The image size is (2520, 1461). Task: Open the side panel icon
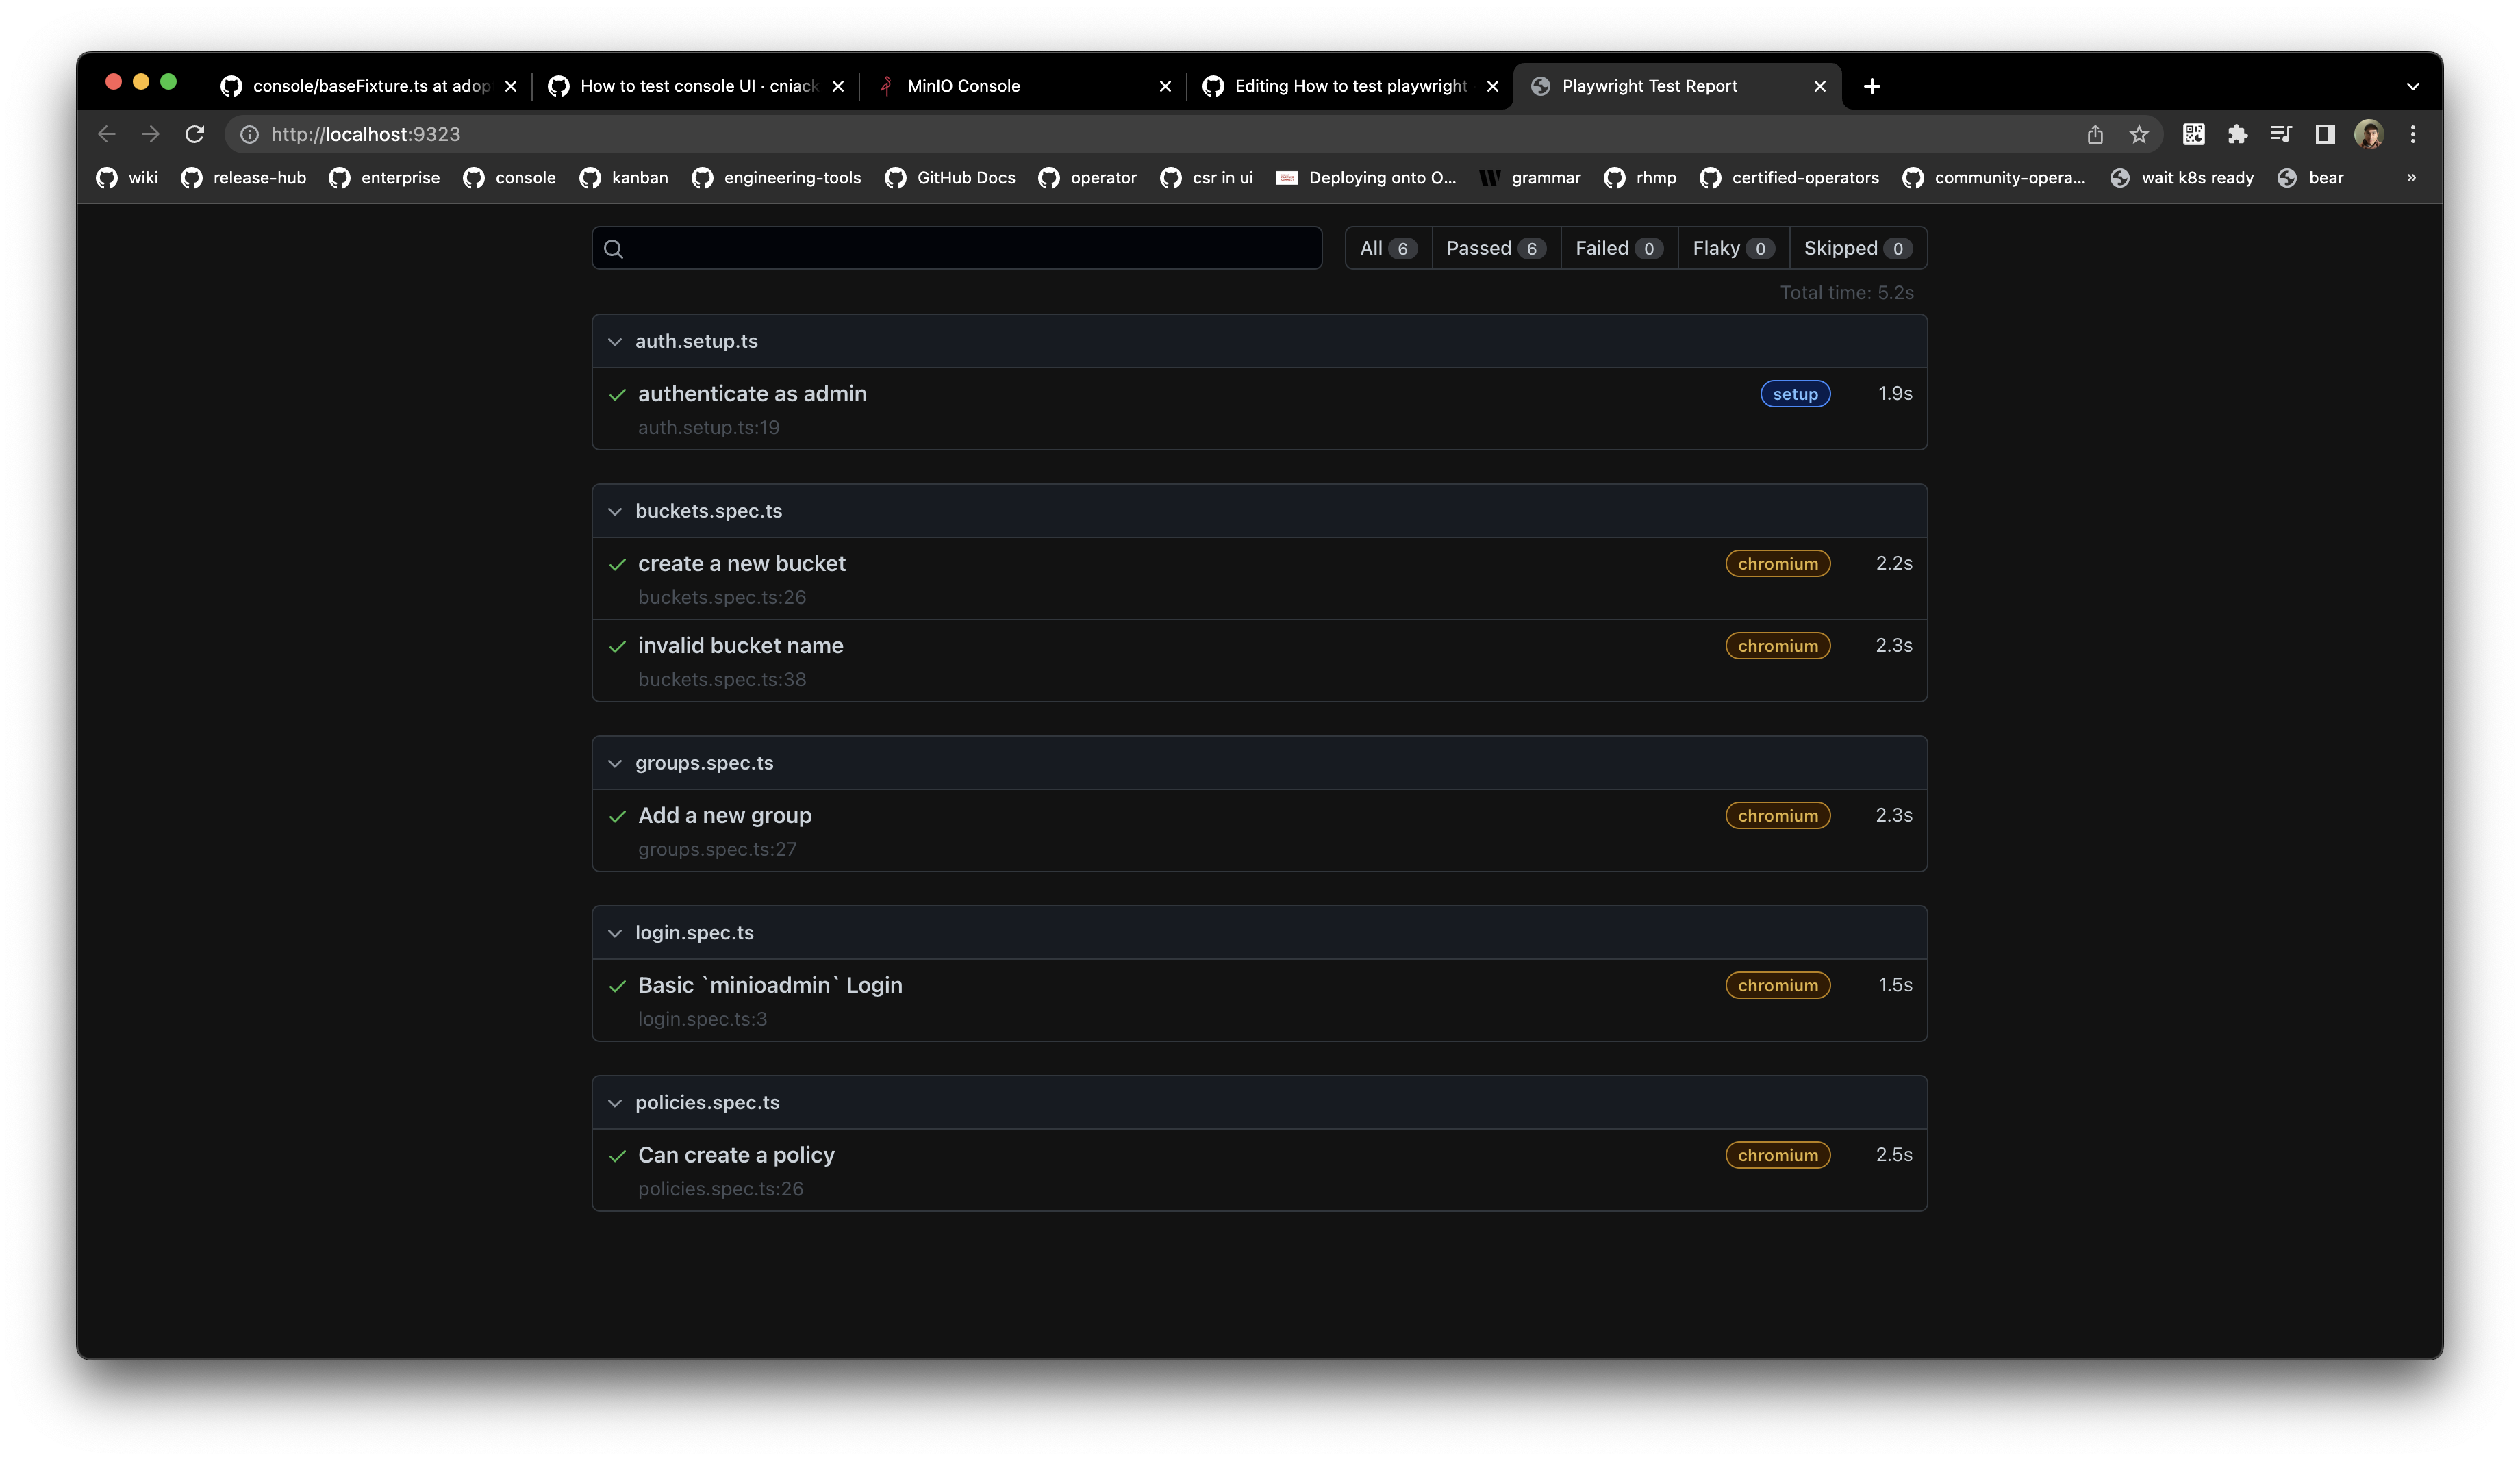pos(2324,134)
